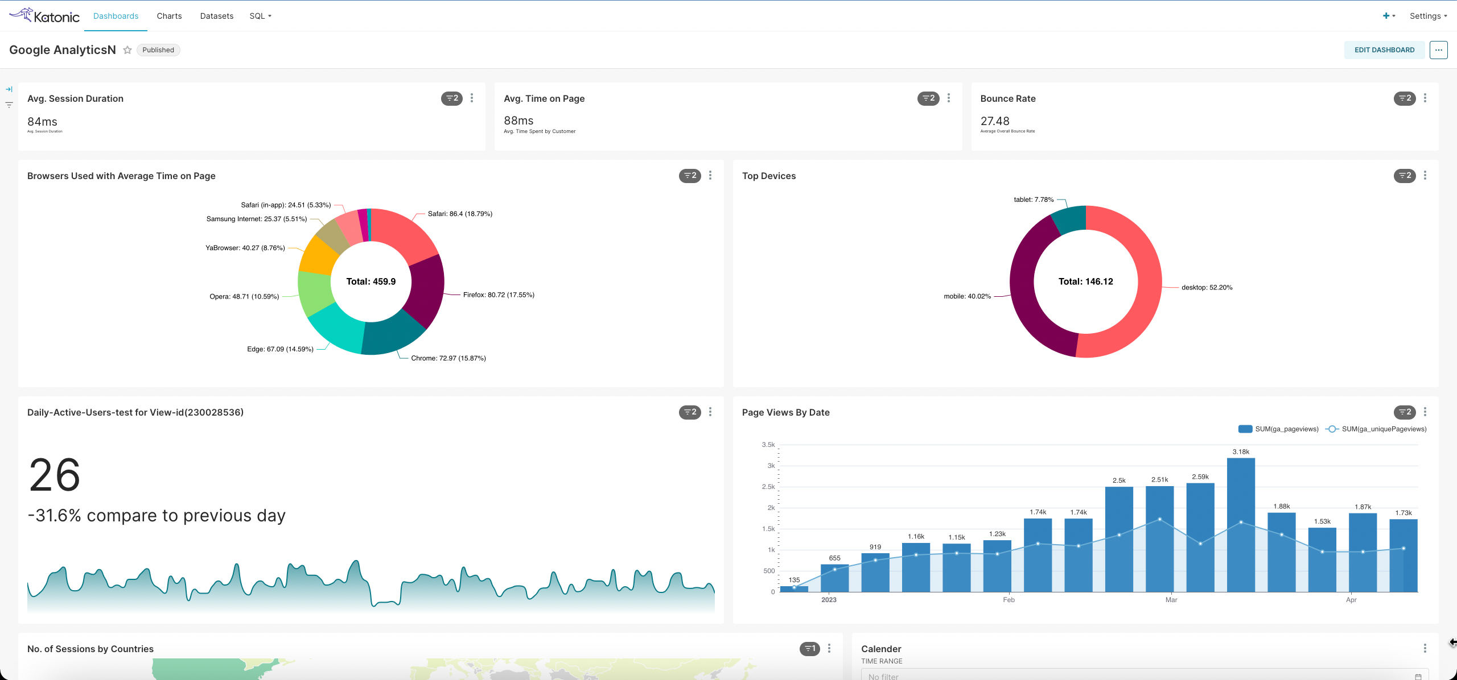Click the Katonic logo

(x=44, y=15)
